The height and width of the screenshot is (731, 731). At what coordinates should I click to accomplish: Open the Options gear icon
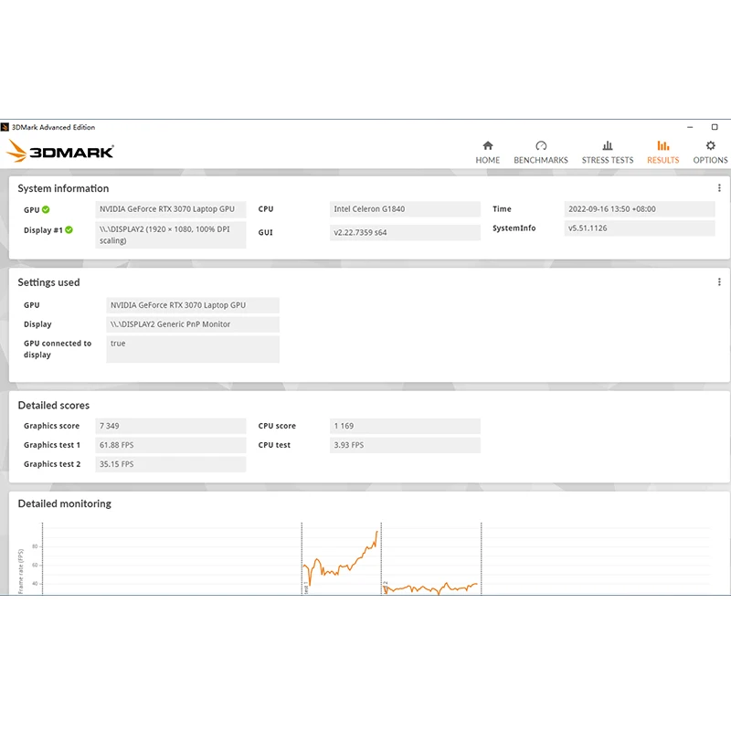[710, 146]
